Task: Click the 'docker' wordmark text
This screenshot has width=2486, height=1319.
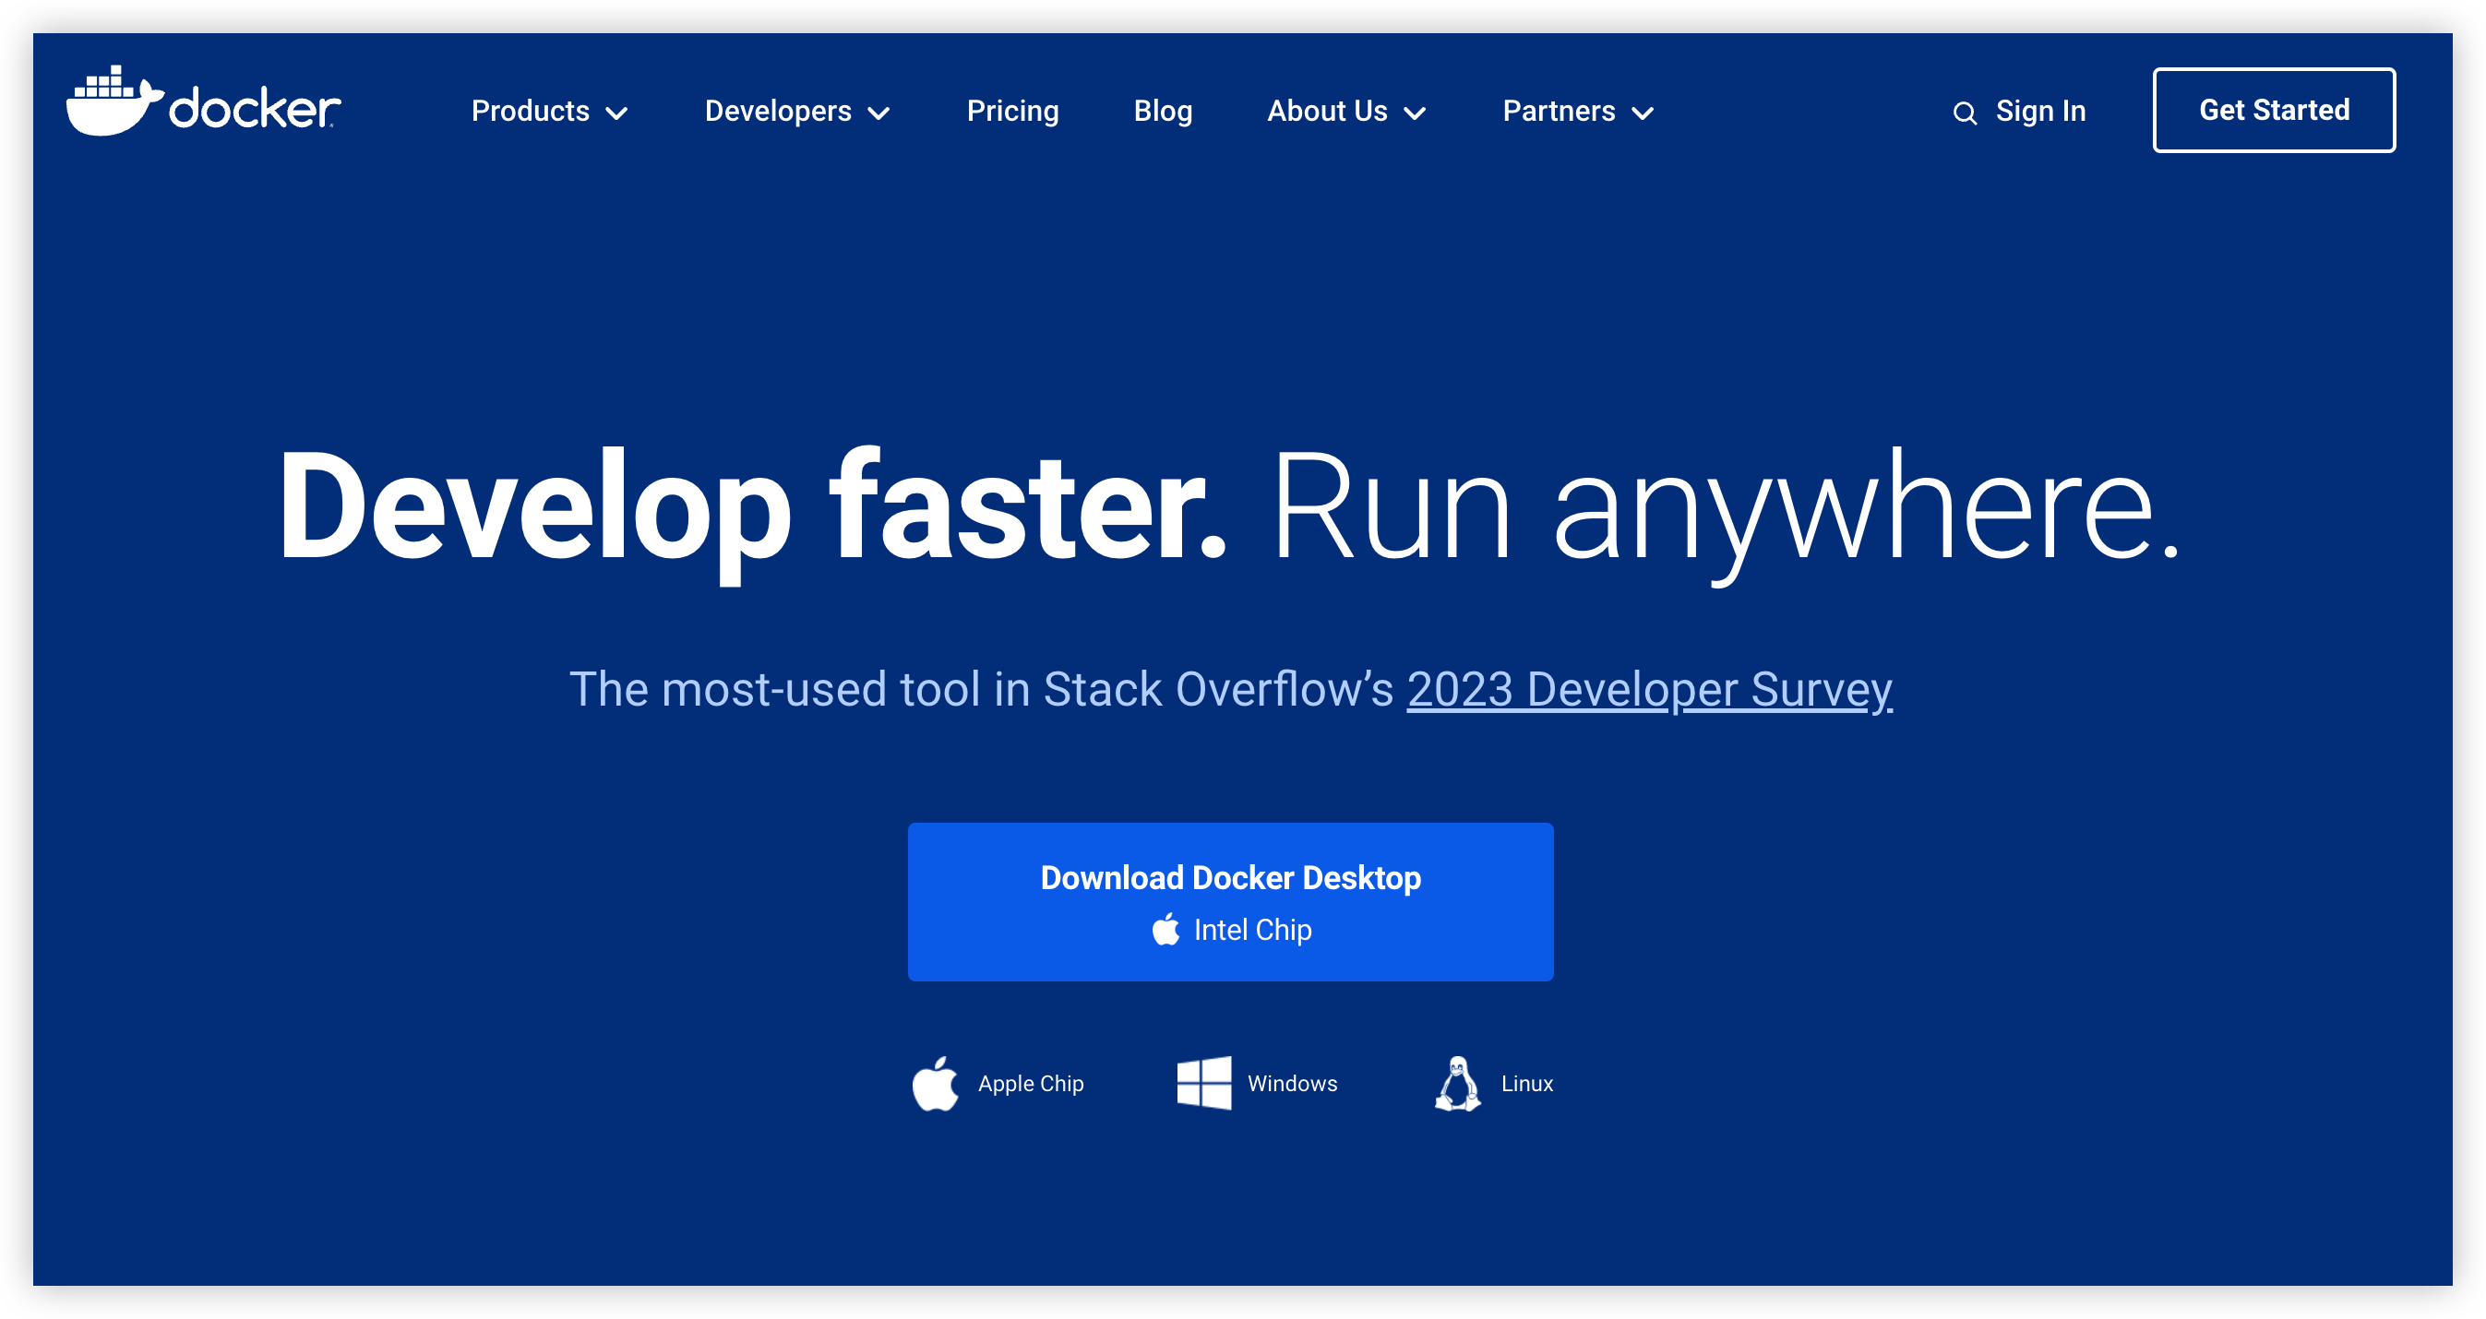Action: coord(255,107)
